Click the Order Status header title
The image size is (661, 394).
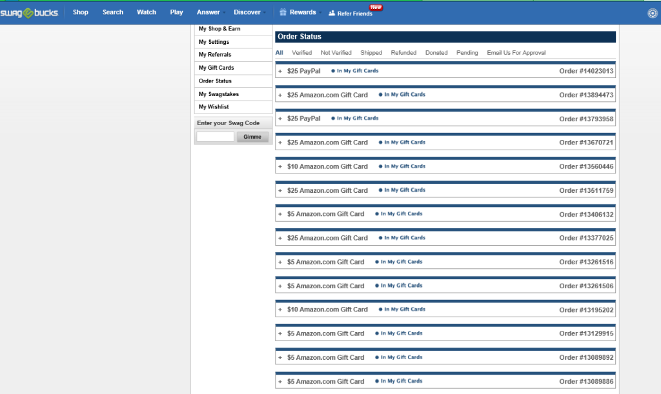[300, 37]
